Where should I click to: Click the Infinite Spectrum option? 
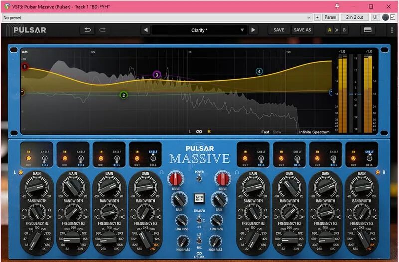pos(314,132)
